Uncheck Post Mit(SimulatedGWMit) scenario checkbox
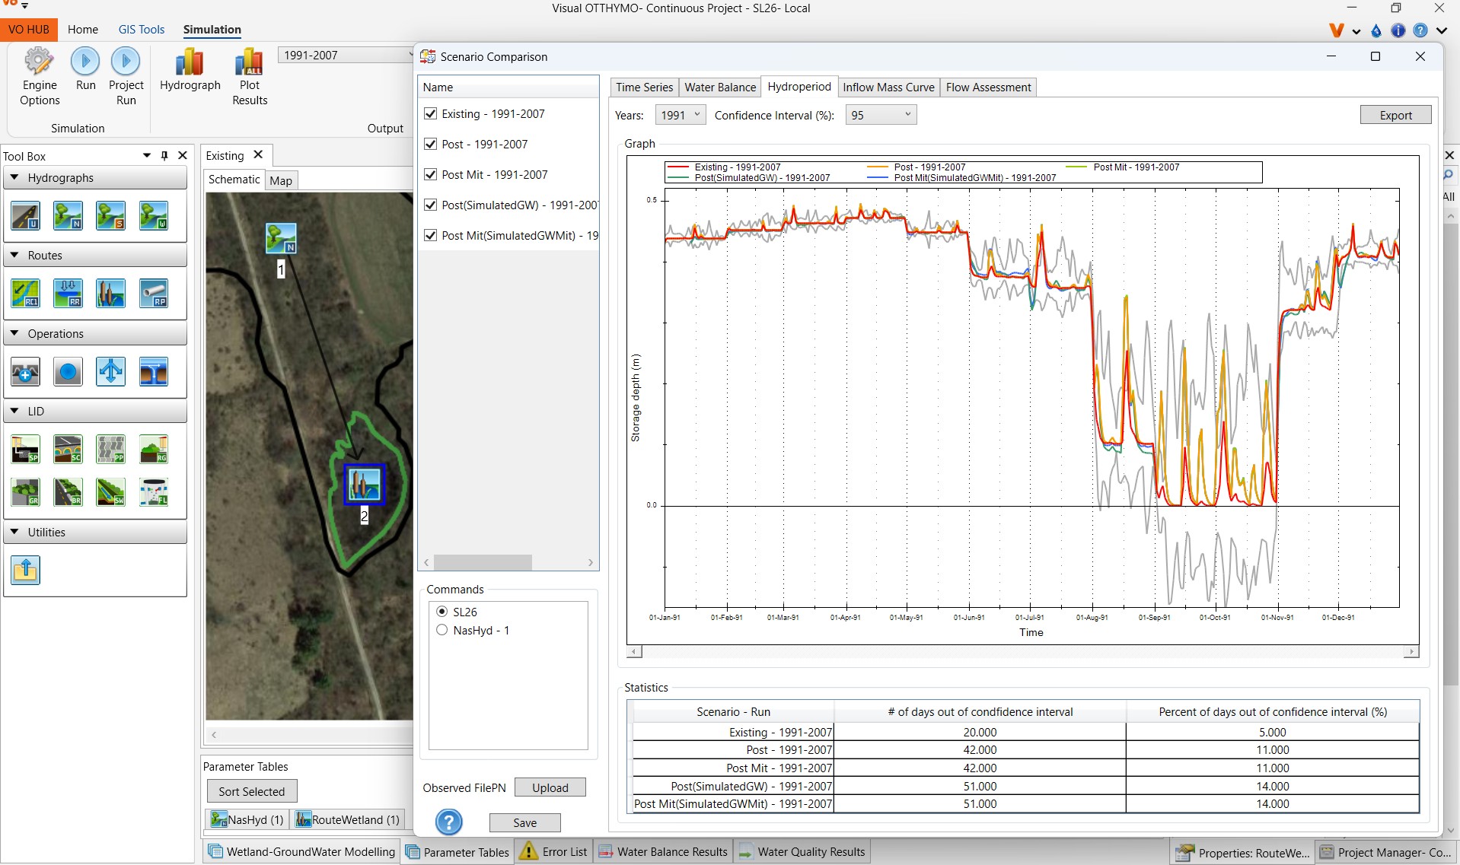The width and height of the screenshot is (1460, 865). pyautogui.click(x=430, y=235)
